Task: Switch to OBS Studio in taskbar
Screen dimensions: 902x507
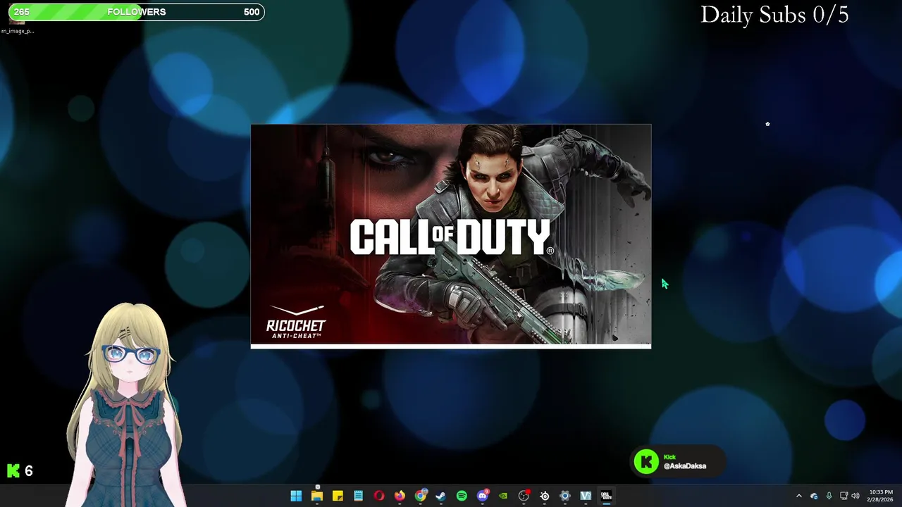Action: click(x=524, y=496)
